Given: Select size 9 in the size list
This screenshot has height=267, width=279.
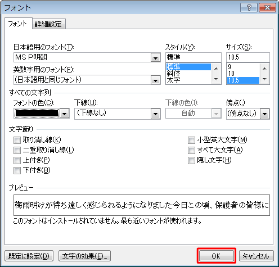Looking at the screenshot, I should click(243, 67).
